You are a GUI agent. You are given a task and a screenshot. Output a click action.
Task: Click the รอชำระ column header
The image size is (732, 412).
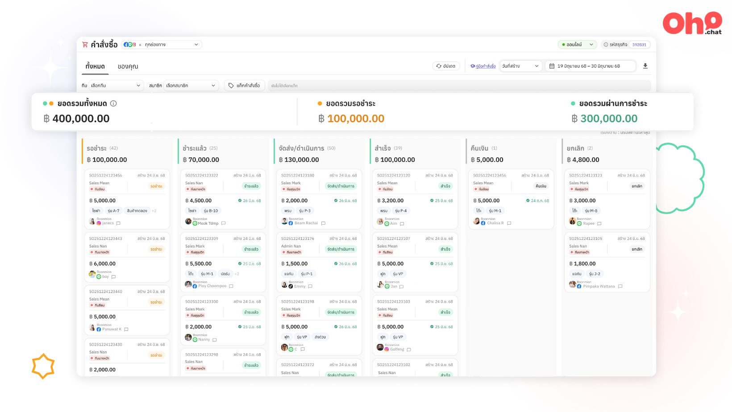pos(97,148)
